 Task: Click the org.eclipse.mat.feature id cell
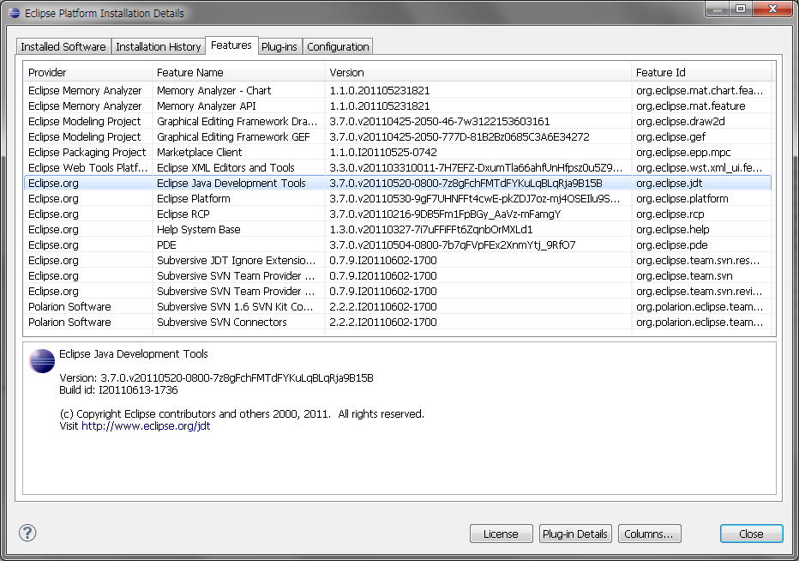tap(690, 106)
